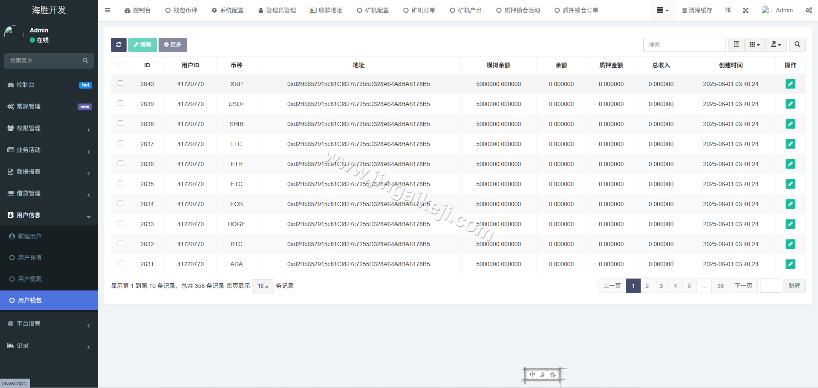The width and height of the screenshot is (818, 388).
Task: Click the refresh table icon
Action: pos(119,45)
